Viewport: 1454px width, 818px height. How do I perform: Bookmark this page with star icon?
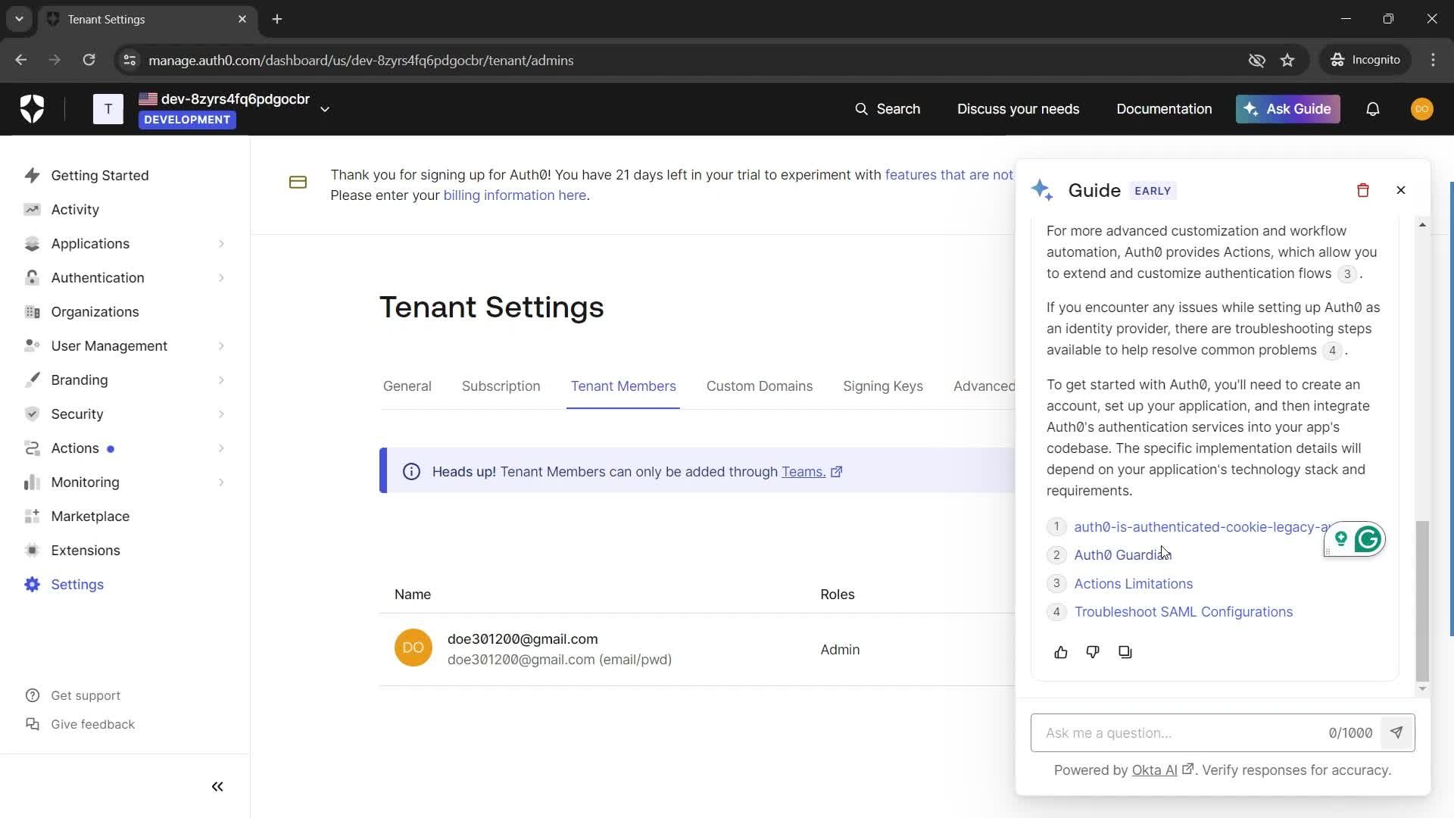point(1287,60)
